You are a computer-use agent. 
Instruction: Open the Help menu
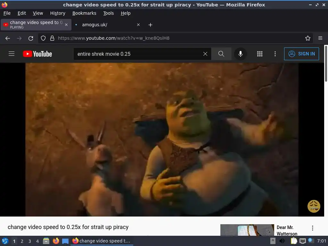(x=126, y=13)
